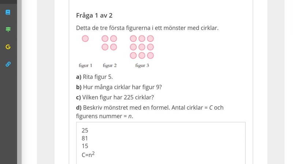
Task: Click the center circle of figur 3
Action: (142, 47)
